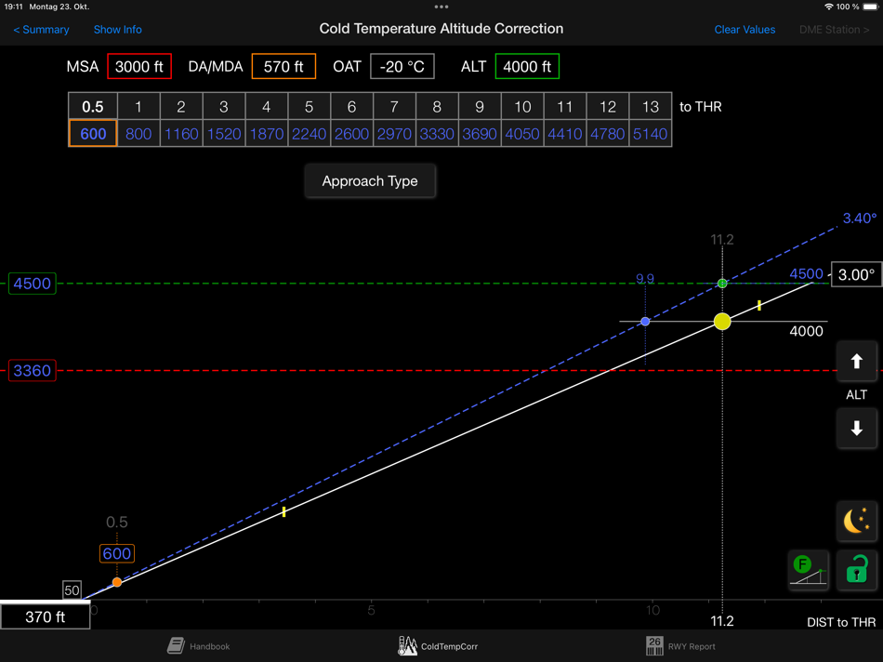883x662 pixels.
Task: Toggle night mode moon icon
Action: [856, 521]
